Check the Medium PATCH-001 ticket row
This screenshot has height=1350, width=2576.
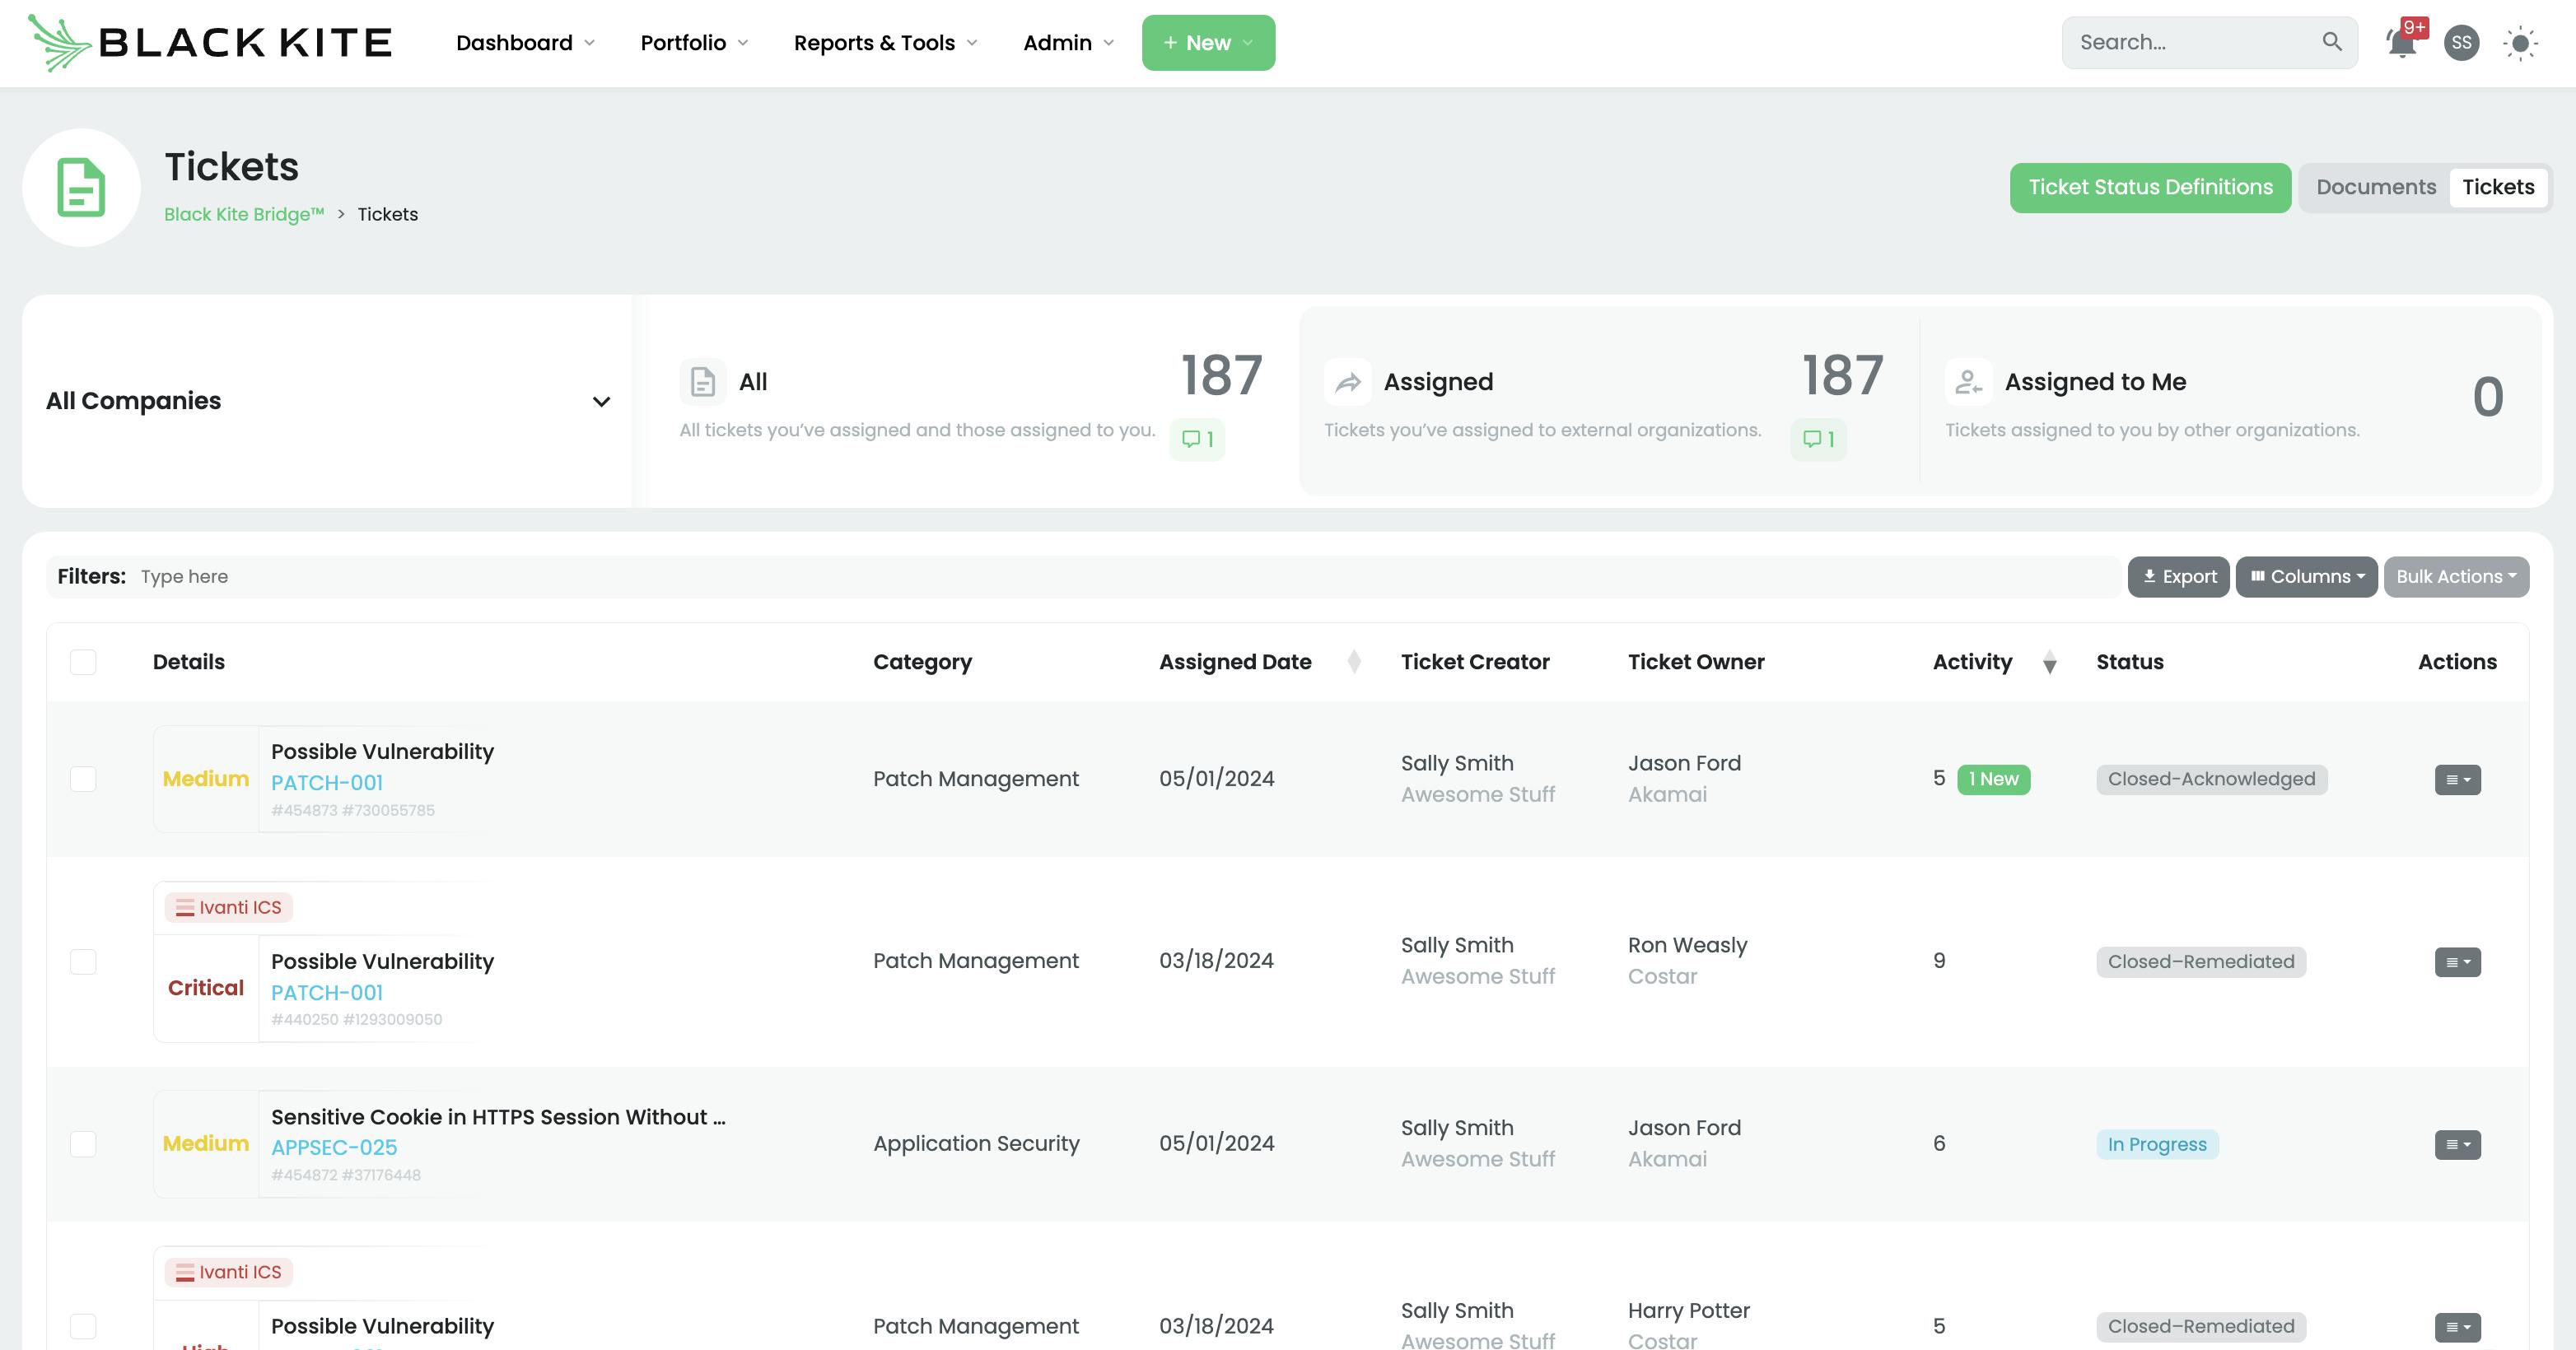(83, 780)
